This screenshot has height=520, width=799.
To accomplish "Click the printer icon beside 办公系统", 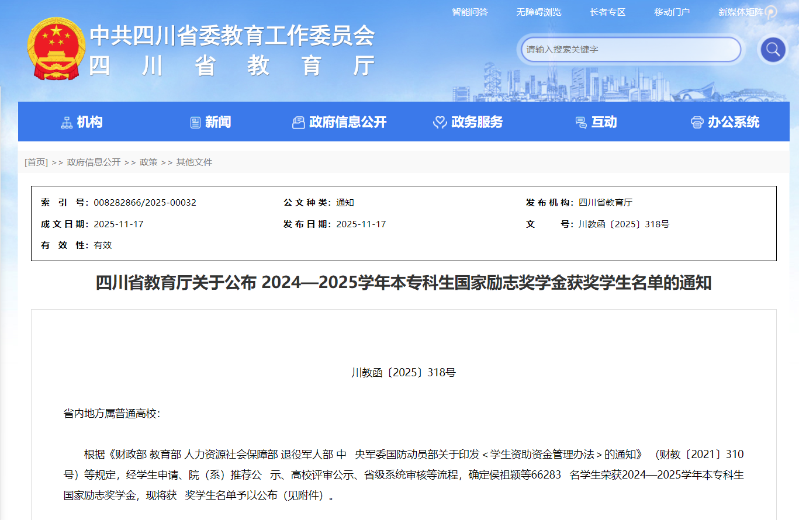I will pyautogui.click(x=697, y=122).
